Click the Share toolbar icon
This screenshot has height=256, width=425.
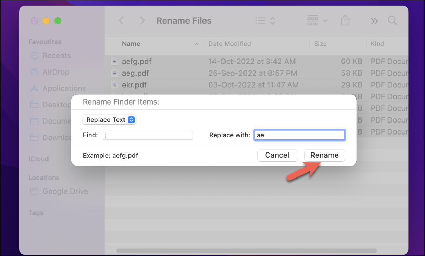click(345, 21)
